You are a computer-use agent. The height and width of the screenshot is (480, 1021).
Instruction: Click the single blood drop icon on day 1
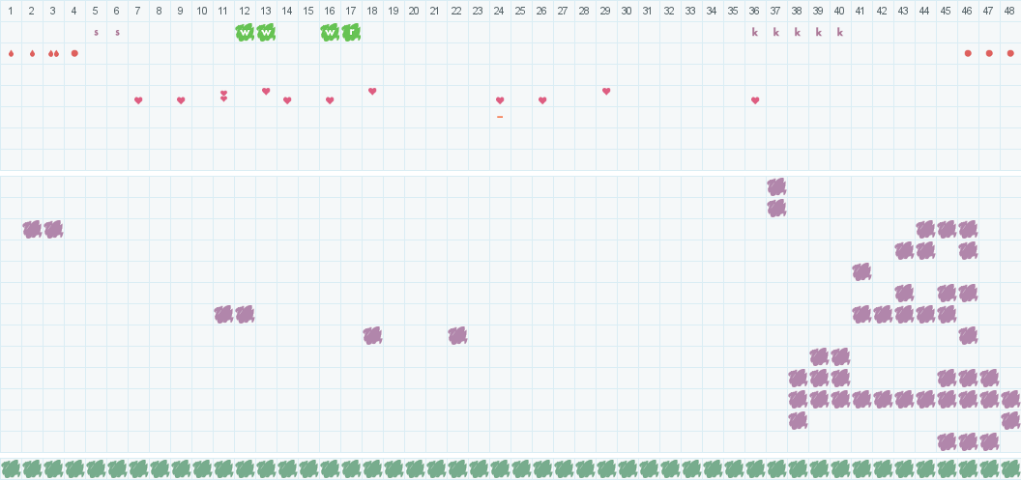point(11,53)
